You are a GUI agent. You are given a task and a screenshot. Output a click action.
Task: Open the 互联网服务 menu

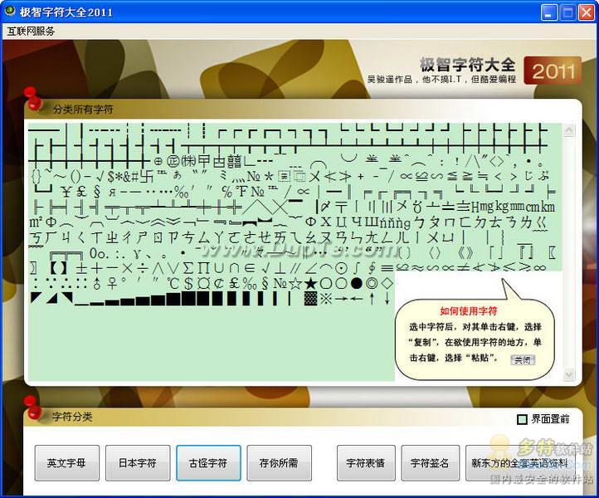coord(31,32)
